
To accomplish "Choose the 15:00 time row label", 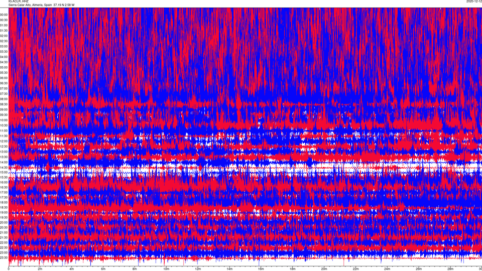I will [4, 172].
